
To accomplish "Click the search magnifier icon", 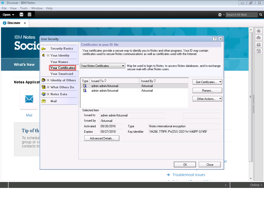I will coord(261,15).
